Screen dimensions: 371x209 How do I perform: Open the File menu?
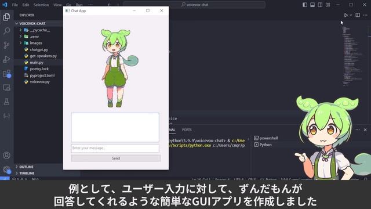click(x=15, y=5)
